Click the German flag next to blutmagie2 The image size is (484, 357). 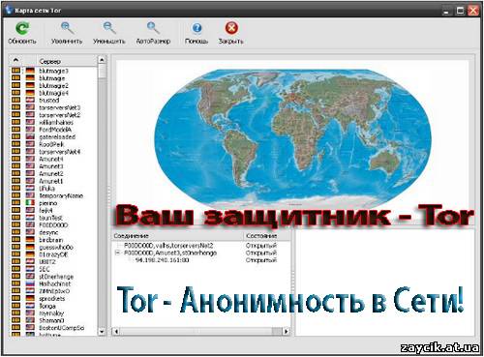click(x=30, y=85)
